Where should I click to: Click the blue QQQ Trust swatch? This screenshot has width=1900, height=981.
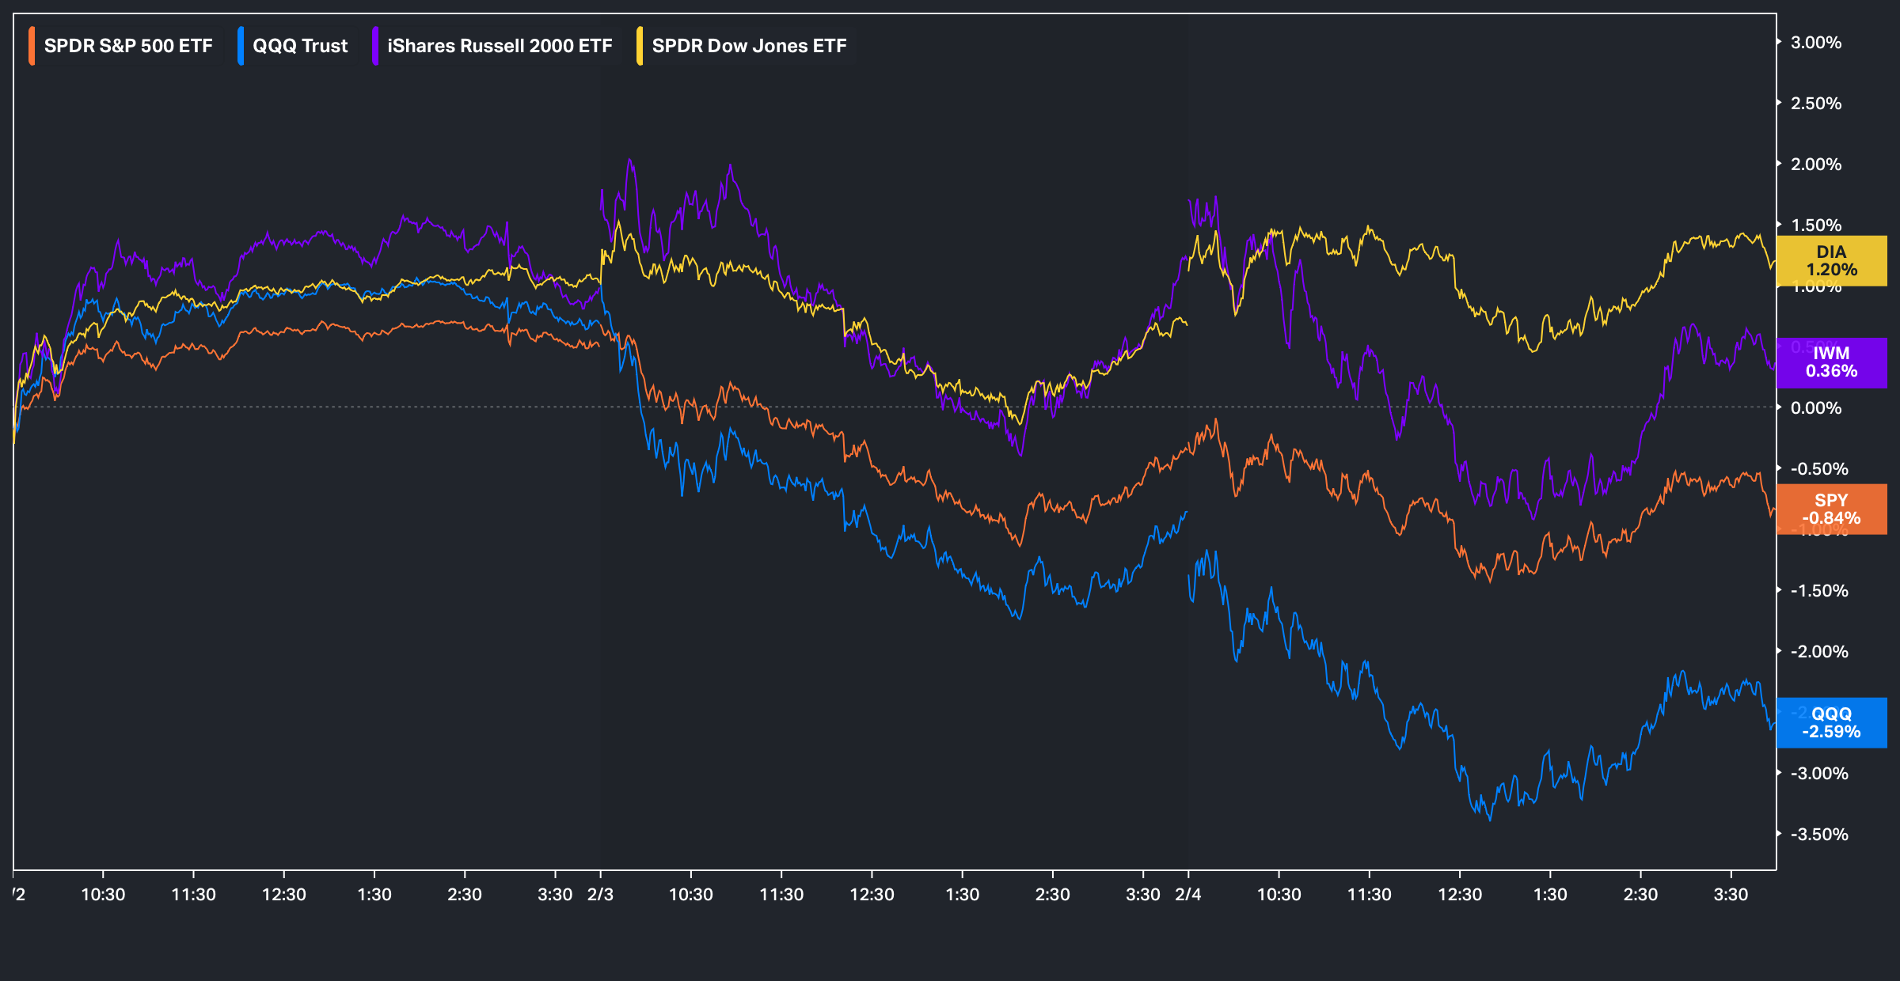point(241,46)
